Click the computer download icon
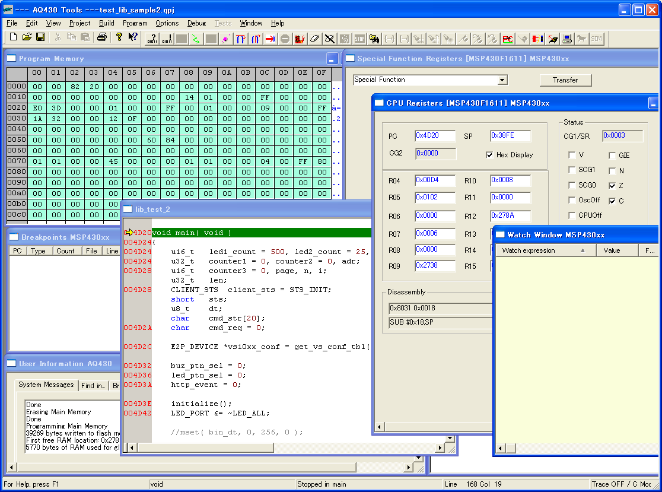The height and width of the screenshot is (492, 662). (567, 39)
